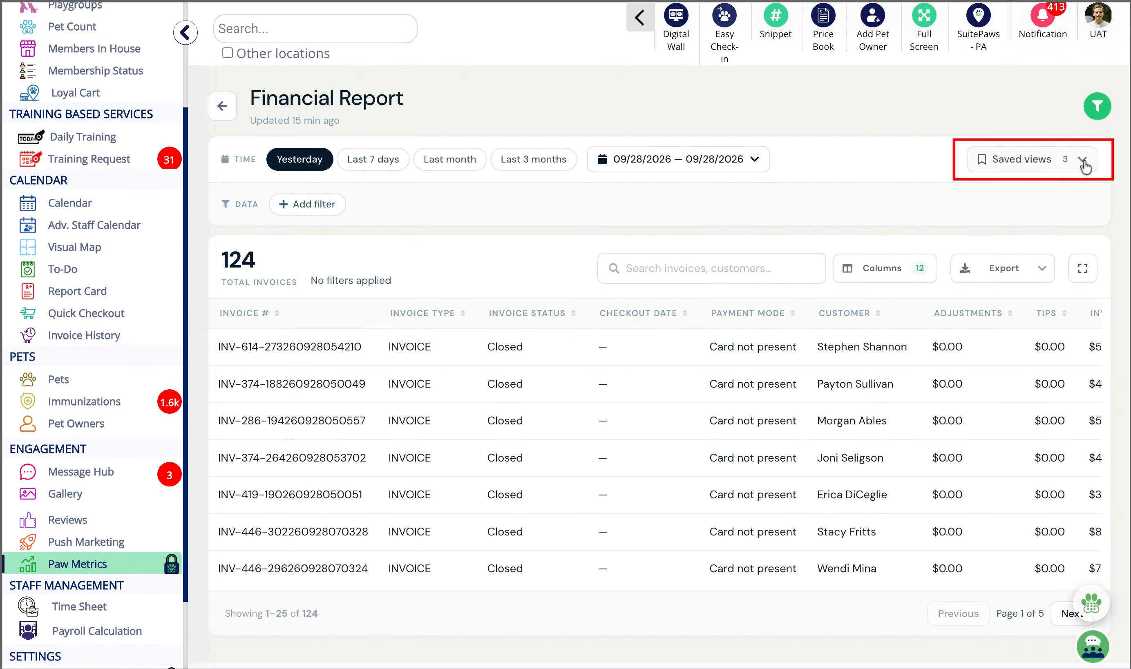Open the green filter funnel button

(1097, 106)
